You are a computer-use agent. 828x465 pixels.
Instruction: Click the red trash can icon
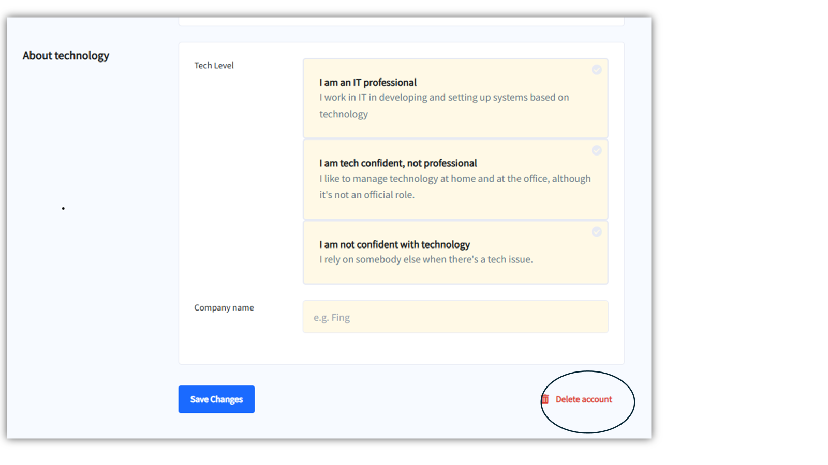point(545,399)
